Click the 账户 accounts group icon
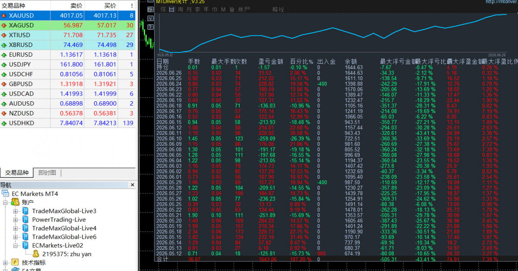The height and width of the screenshot is (271, 518). click(15, 202)
